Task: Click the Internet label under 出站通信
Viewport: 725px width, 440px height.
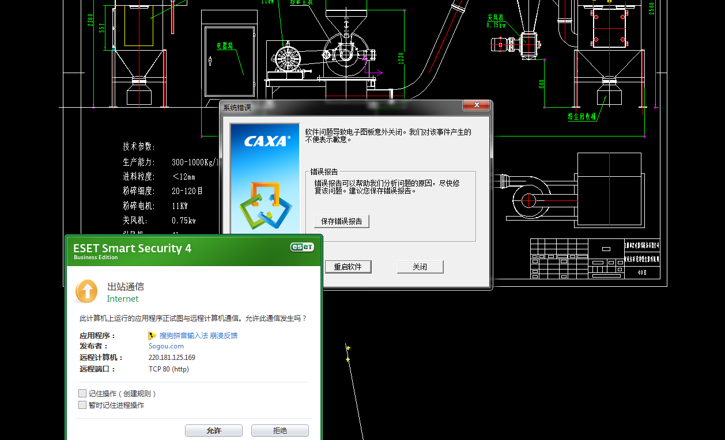Action: click(x=123, y=299)
